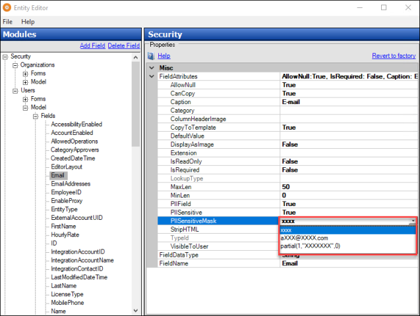Select the IntegrationAccountName field
The image size is (420, 316).
[82, 261]
